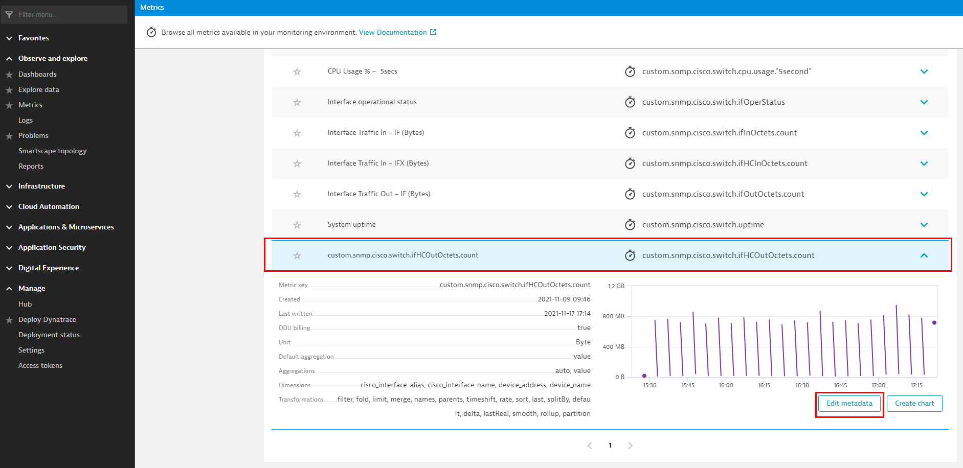The height and width of the screenshot is (468, 963).
Task: Open Logs menu item
Action: pos(26,120)
